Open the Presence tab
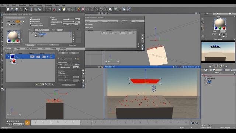This screenshot has width=236, height=133. click(53, 48)
